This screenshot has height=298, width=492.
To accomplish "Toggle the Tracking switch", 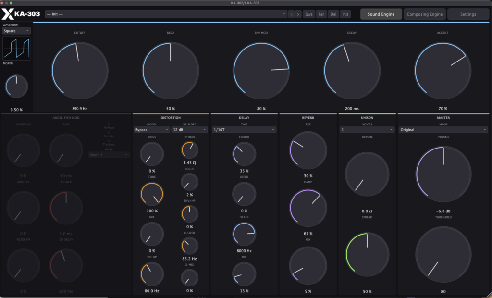I will pyautogui.click(x=109, y=141).
